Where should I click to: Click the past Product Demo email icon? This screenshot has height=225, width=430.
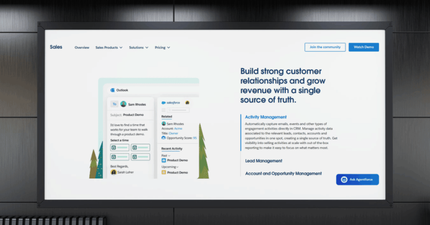164,160
